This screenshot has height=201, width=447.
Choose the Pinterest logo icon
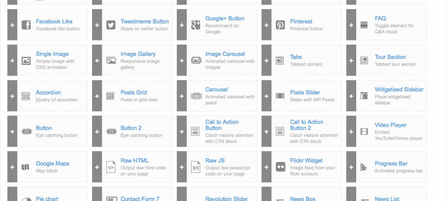[280, 25]
